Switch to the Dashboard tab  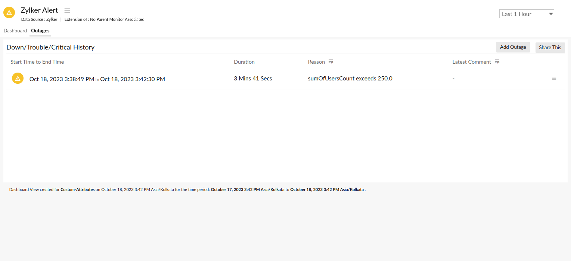15,31
